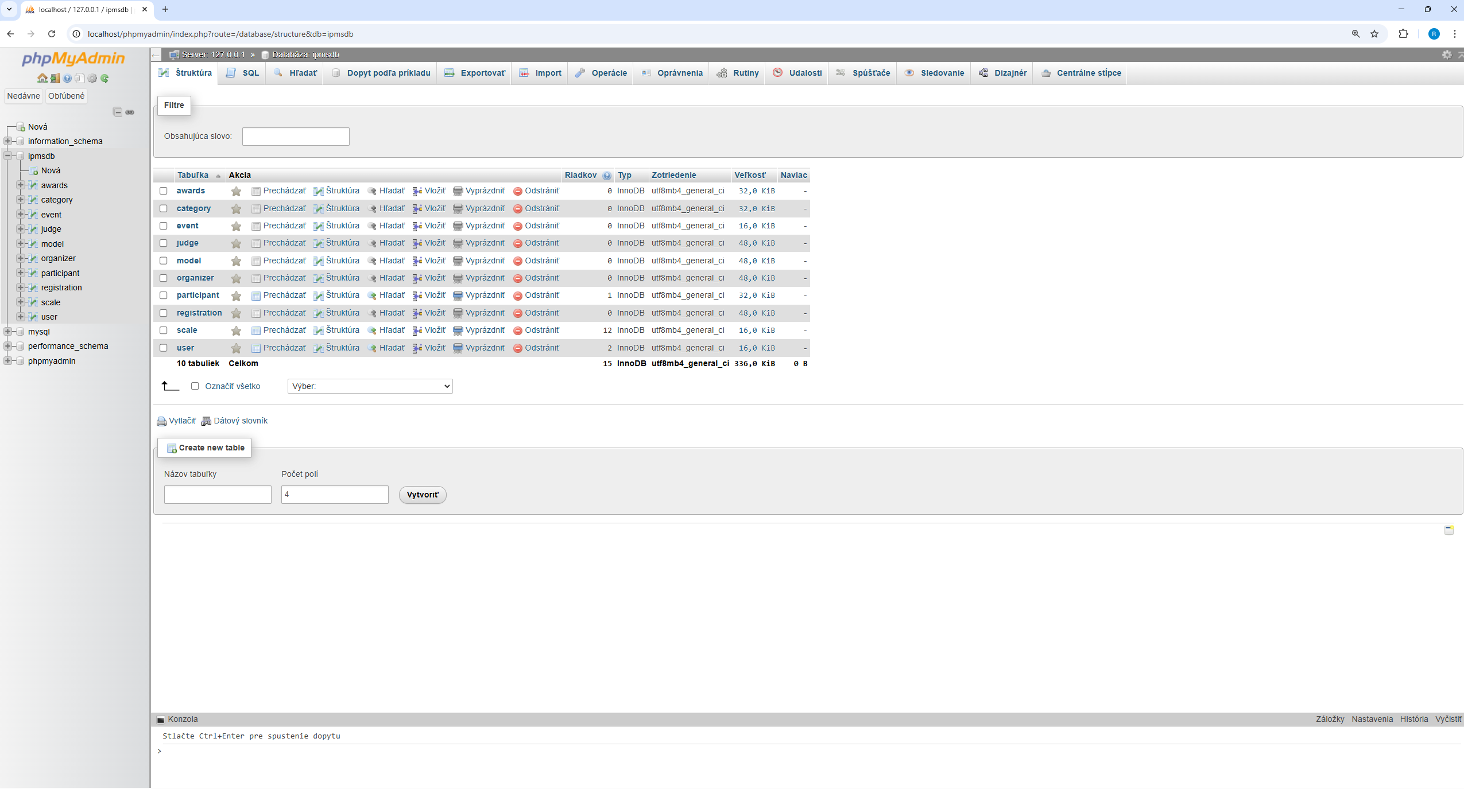Open the Výber dropdown

coord(370,386)
